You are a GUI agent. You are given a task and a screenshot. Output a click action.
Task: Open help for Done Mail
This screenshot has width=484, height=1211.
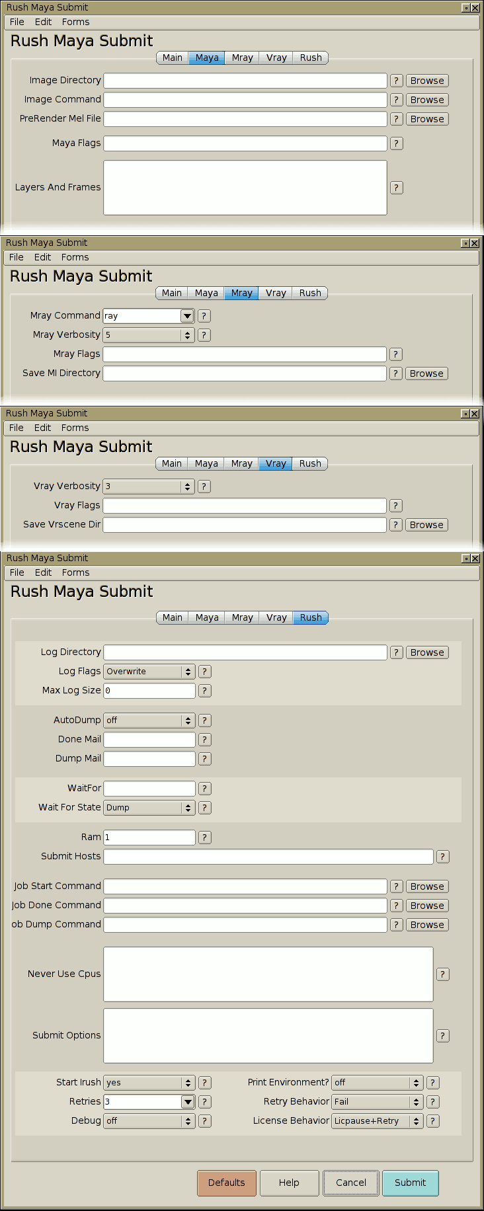[x=205, y=740]
